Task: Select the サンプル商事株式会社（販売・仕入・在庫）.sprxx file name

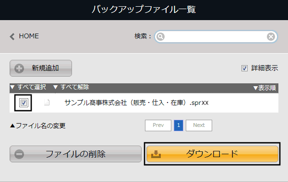Action: [x=136, y=102]
